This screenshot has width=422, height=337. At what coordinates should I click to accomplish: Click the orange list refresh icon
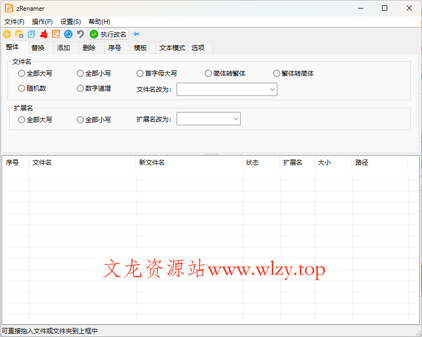coord(56,34)
